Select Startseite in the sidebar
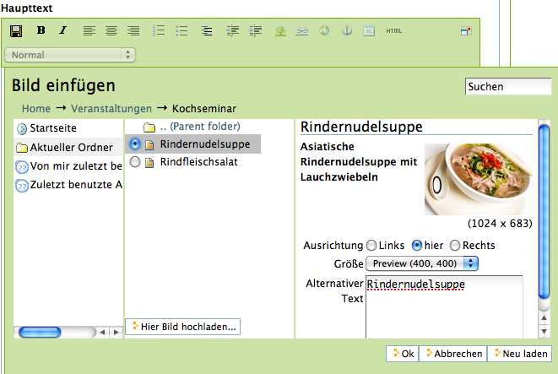 (53, 128)
